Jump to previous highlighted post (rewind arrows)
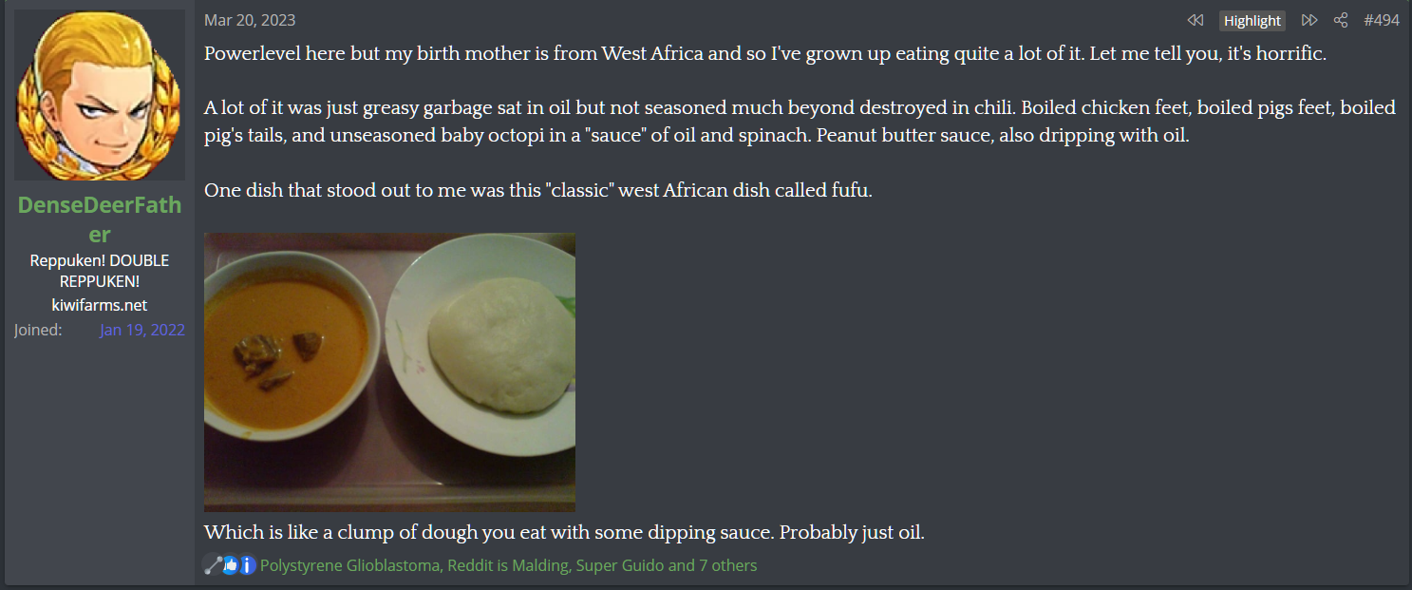 pos(1195,20)
